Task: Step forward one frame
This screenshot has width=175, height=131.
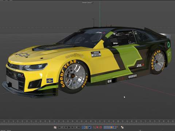Action: point(72,127)
